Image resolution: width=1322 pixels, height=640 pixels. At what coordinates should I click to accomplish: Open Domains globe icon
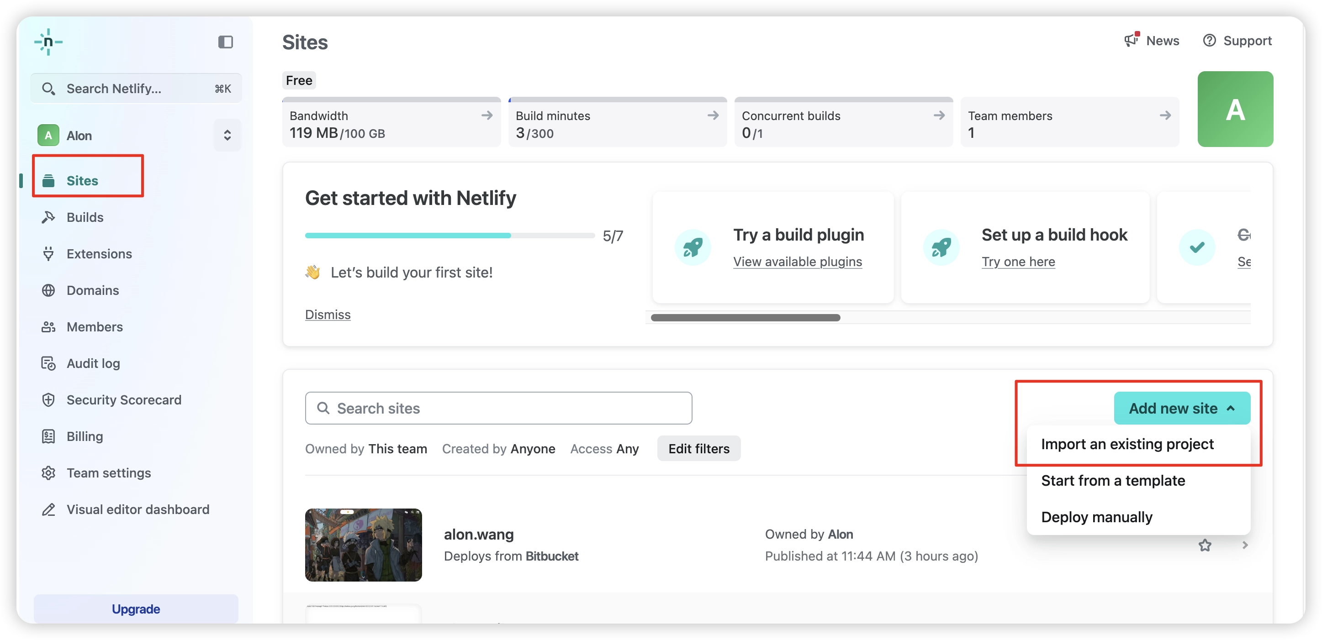[48, 290]
